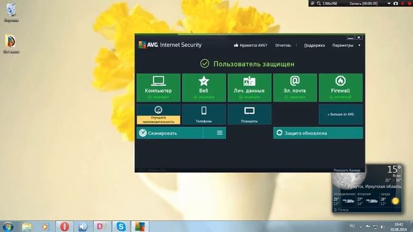Click the Больше от AVG tile
This screenshot has width=413, height=232.
pos(341,115)
